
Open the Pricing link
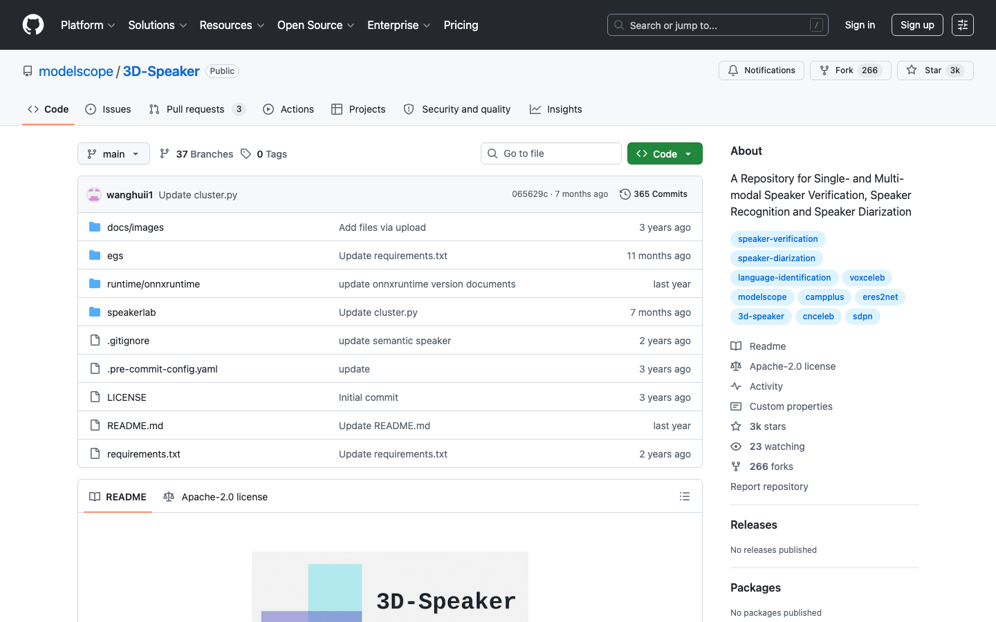(461, 25)
